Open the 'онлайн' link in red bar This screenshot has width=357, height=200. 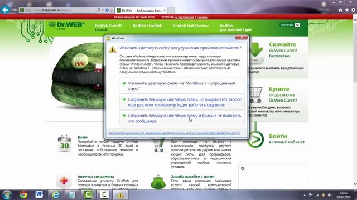click(x=202, y=17)
